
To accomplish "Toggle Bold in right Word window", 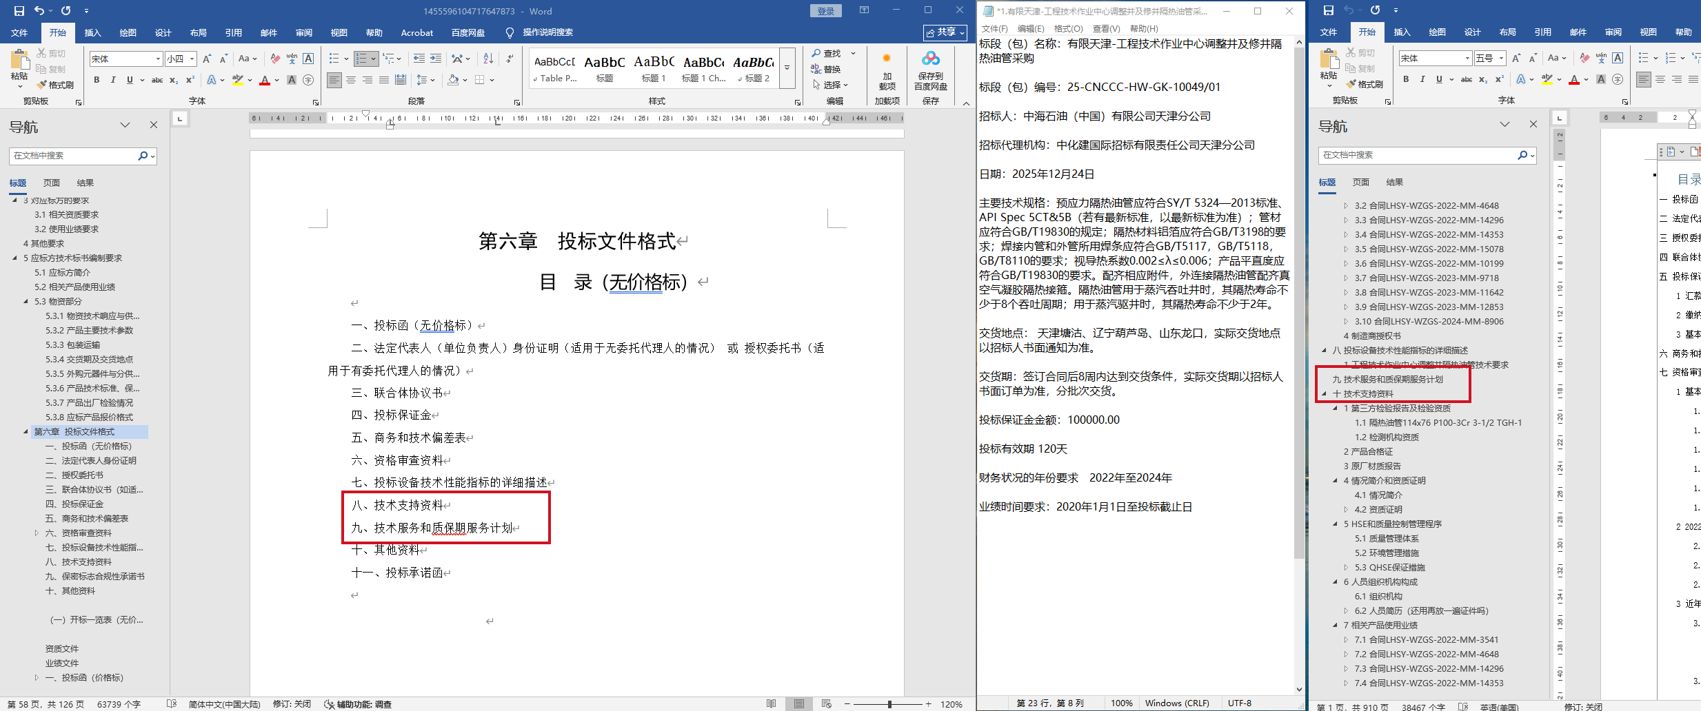I will click(1406, 80).
